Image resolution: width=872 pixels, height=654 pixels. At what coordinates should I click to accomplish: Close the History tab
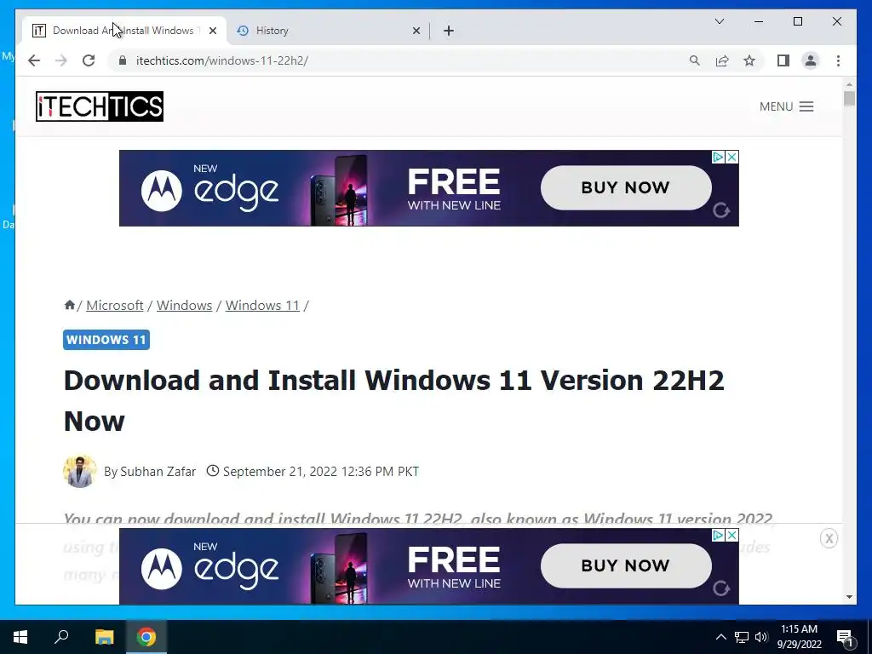[x=416, y=31]
